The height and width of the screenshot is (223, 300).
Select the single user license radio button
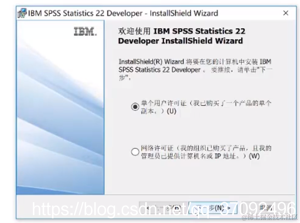(135, 107)
